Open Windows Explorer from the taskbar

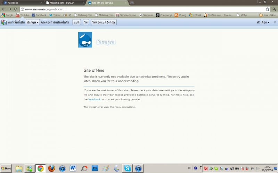[19, 169]
